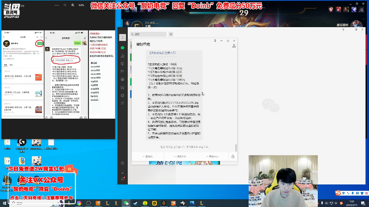Click the phone icon in WeChat sidebar
The width and height of the screenshot is (369, 207).
click(123, 172)
